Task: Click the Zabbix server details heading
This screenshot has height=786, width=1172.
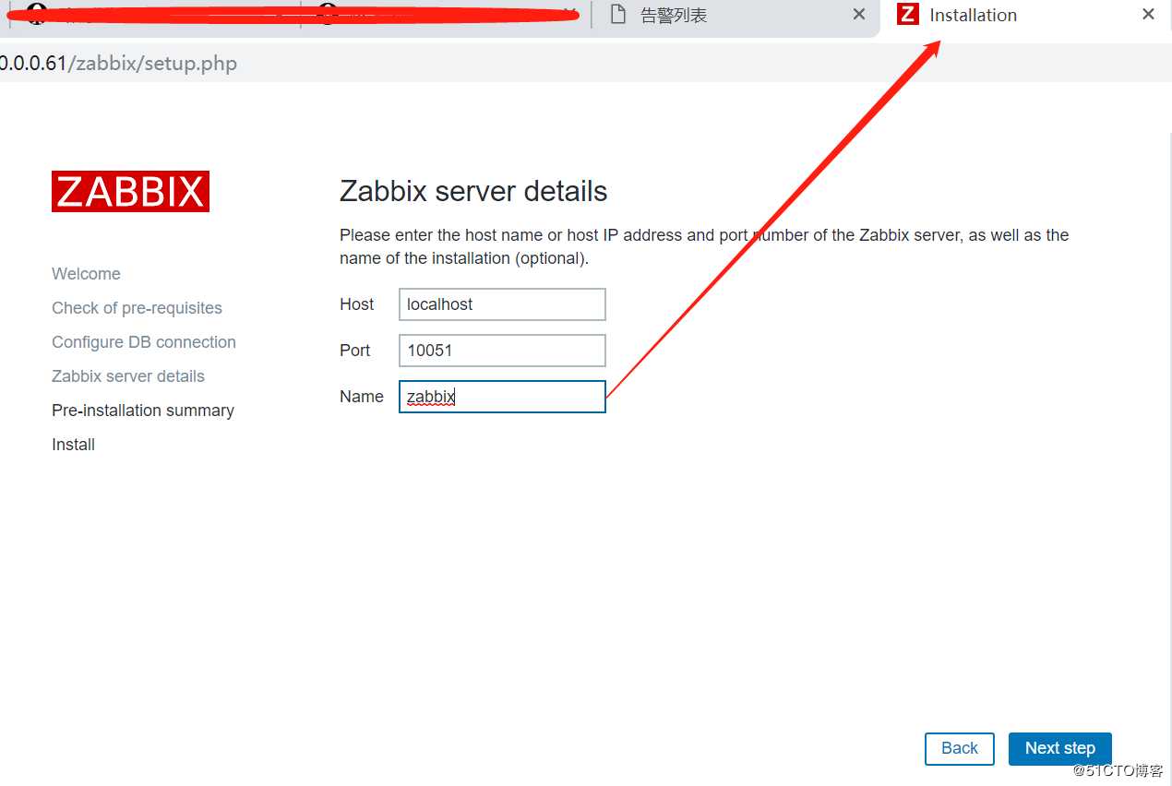Action: pyautogui.click(x=473, y=191)
